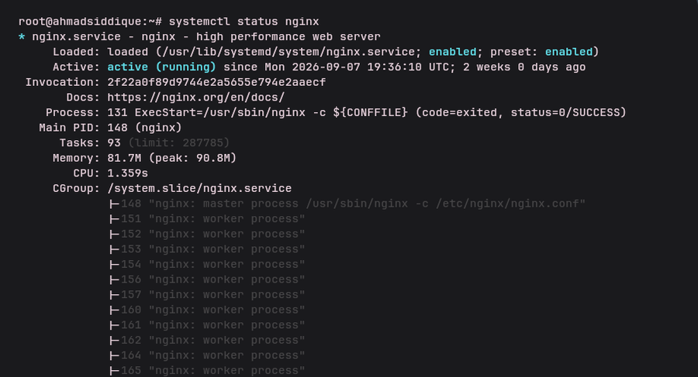Click the 'Docs:' label
Image resolution: width=698 pixels, height=377 pixels.
83,98
